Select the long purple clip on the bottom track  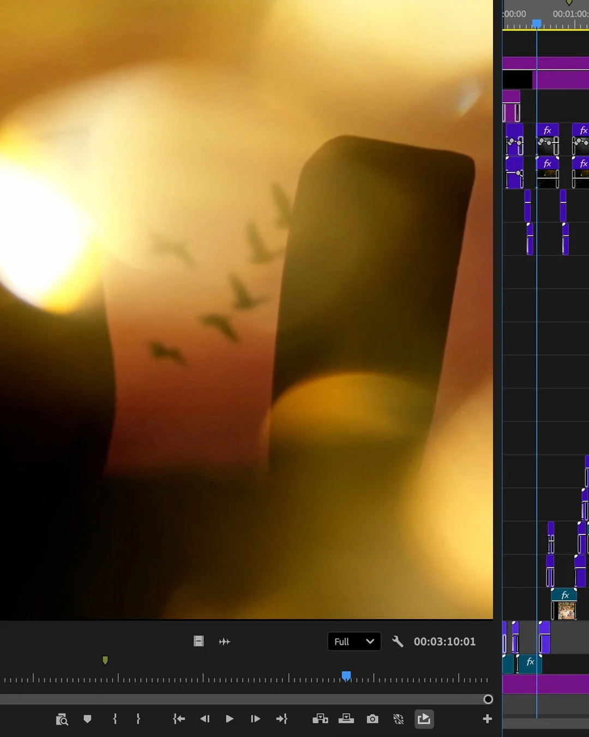coord(545,684)
